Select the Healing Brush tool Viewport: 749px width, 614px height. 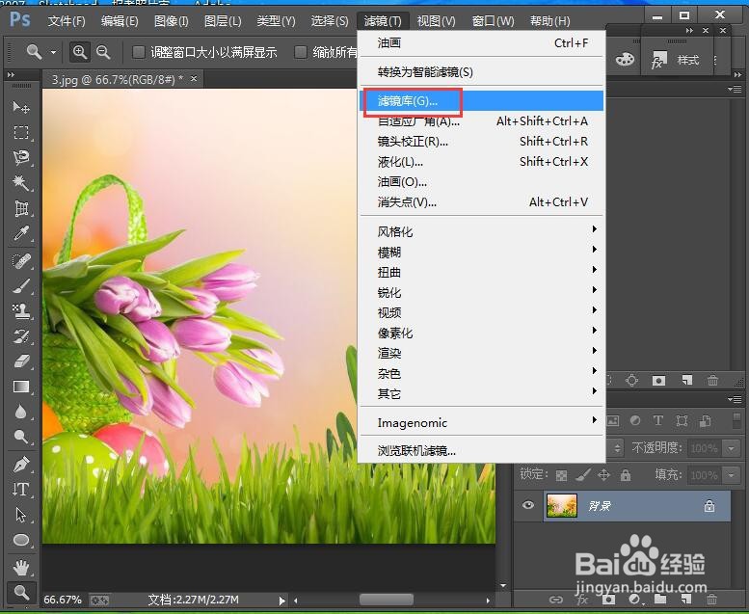[x=21, y=261]
